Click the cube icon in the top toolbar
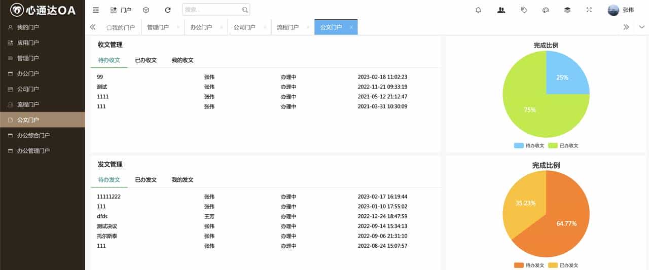This screenshot has height=270, width=649. tap(146, 10)
